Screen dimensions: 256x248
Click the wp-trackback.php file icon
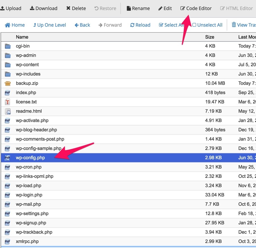pos(7,232)
